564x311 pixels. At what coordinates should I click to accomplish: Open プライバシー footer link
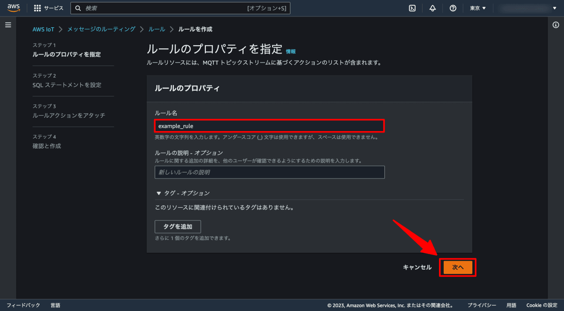pos(482,305)
